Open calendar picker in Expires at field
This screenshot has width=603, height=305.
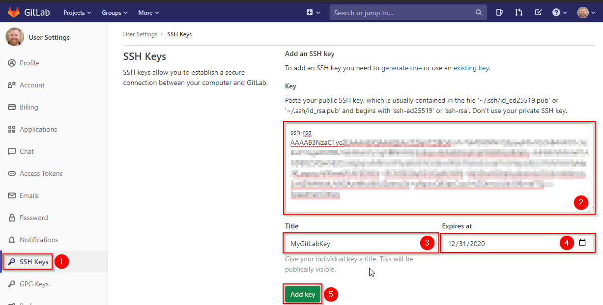(x=582, y=243)
